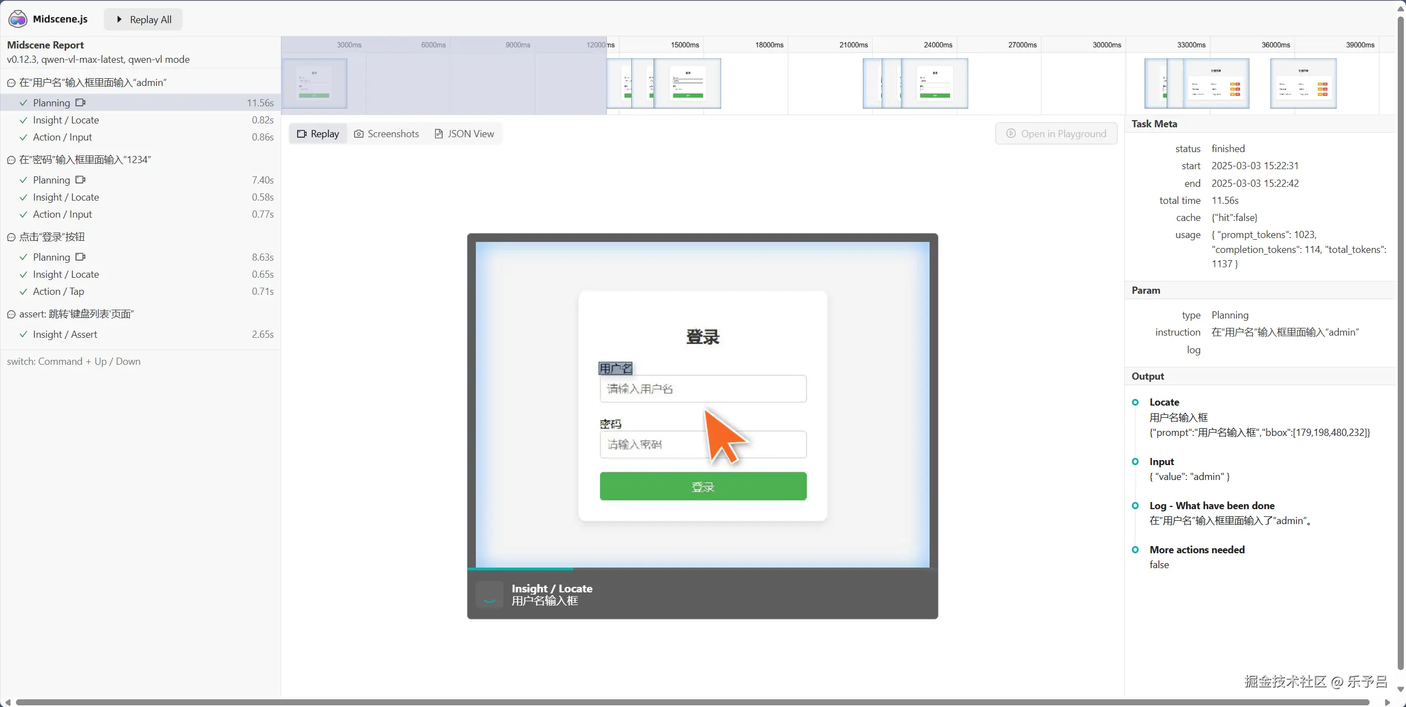Click the checkmark next to Action / Tap
This screenshot has width=1406, height=707.
[x=23, y=292]
